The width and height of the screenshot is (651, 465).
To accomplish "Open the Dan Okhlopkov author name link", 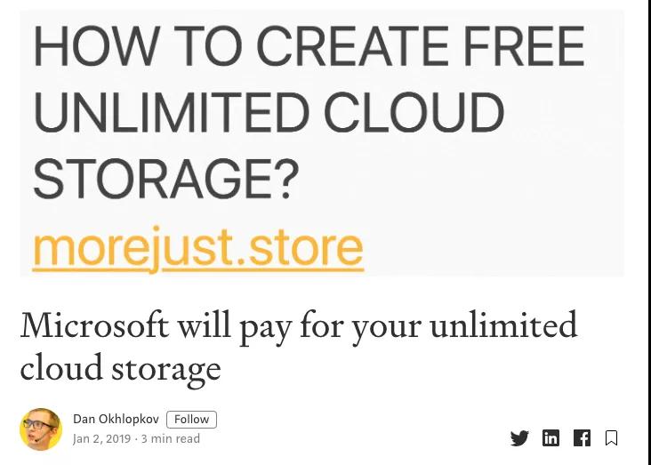I will 116,420.
